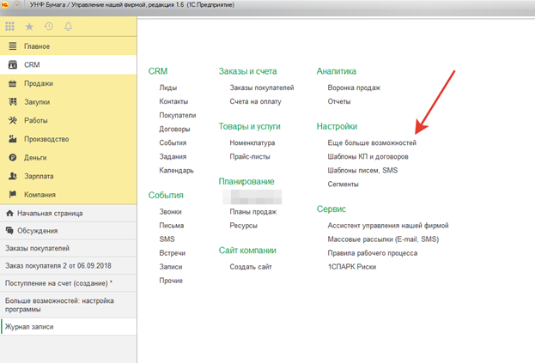Viewport: 535px width, 363px height.
Task: Click the Продажи basket icon
Action: click(x=13, y=83)
